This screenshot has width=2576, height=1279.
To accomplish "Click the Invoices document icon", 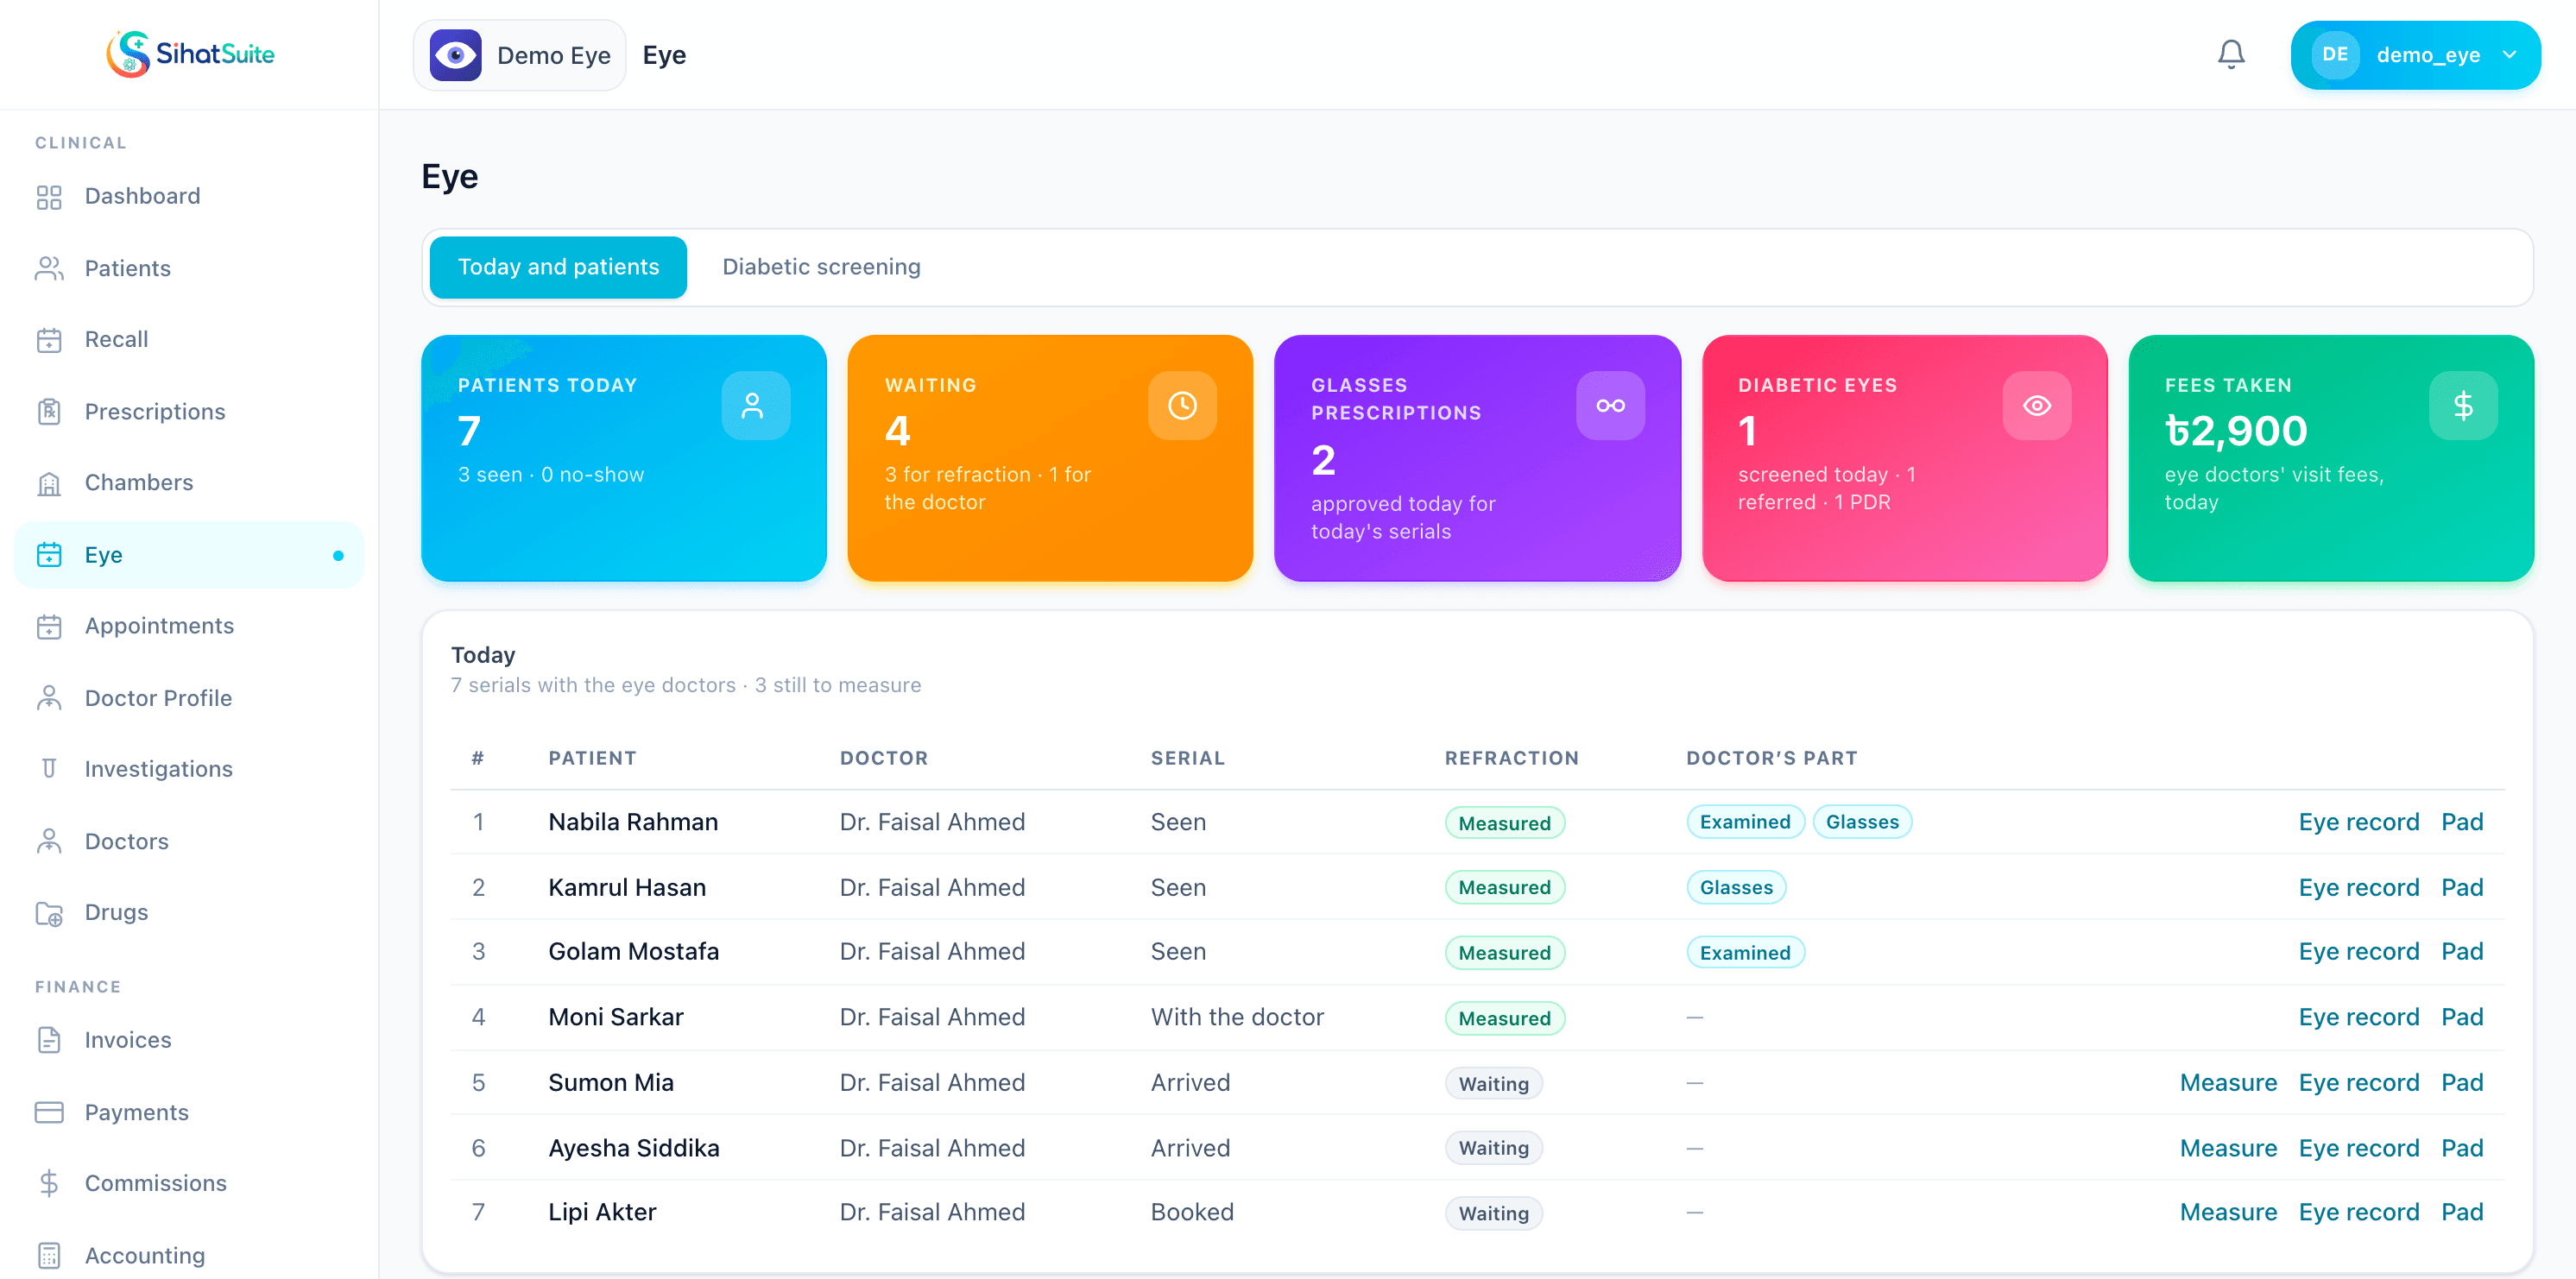I will [x=49, y=1040].
